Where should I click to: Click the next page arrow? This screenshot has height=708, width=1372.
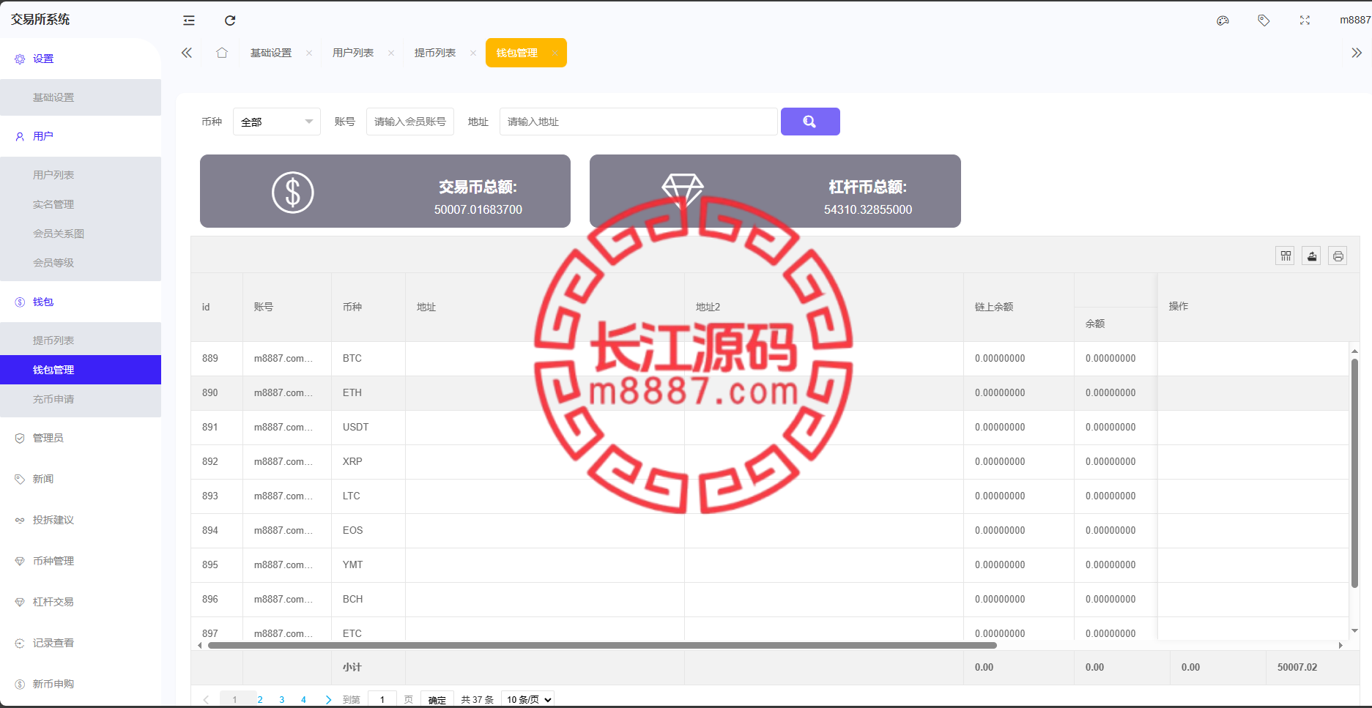(328, 699)
